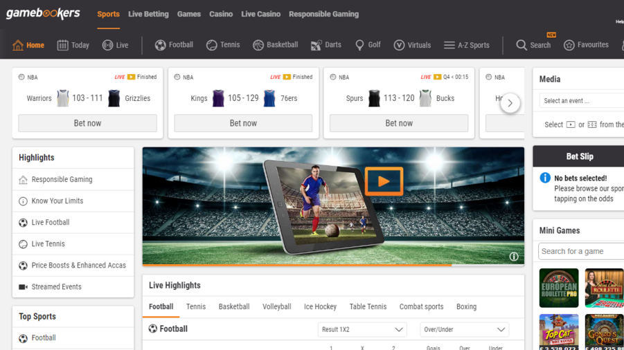This screenshot has width=624, height=350.
Task: Open Today calendar icon
Action: 62,45
